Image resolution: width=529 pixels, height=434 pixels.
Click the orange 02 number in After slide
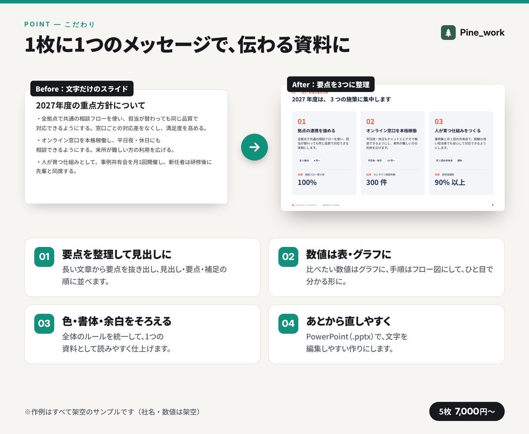(x=370, y=122)
